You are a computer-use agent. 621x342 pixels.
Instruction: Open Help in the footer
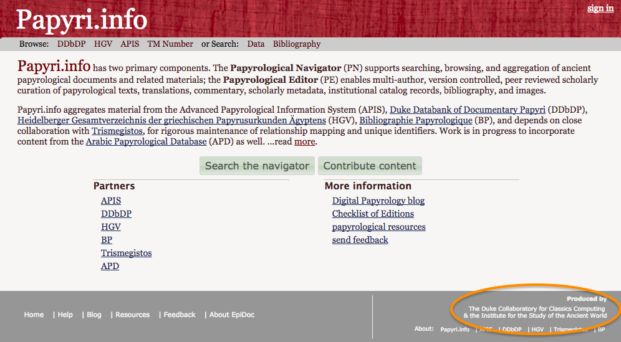point(65,315)
